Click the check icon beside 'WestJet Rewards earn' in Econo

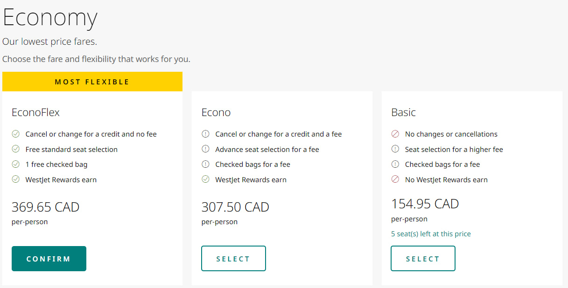click(x=205, y=179)
